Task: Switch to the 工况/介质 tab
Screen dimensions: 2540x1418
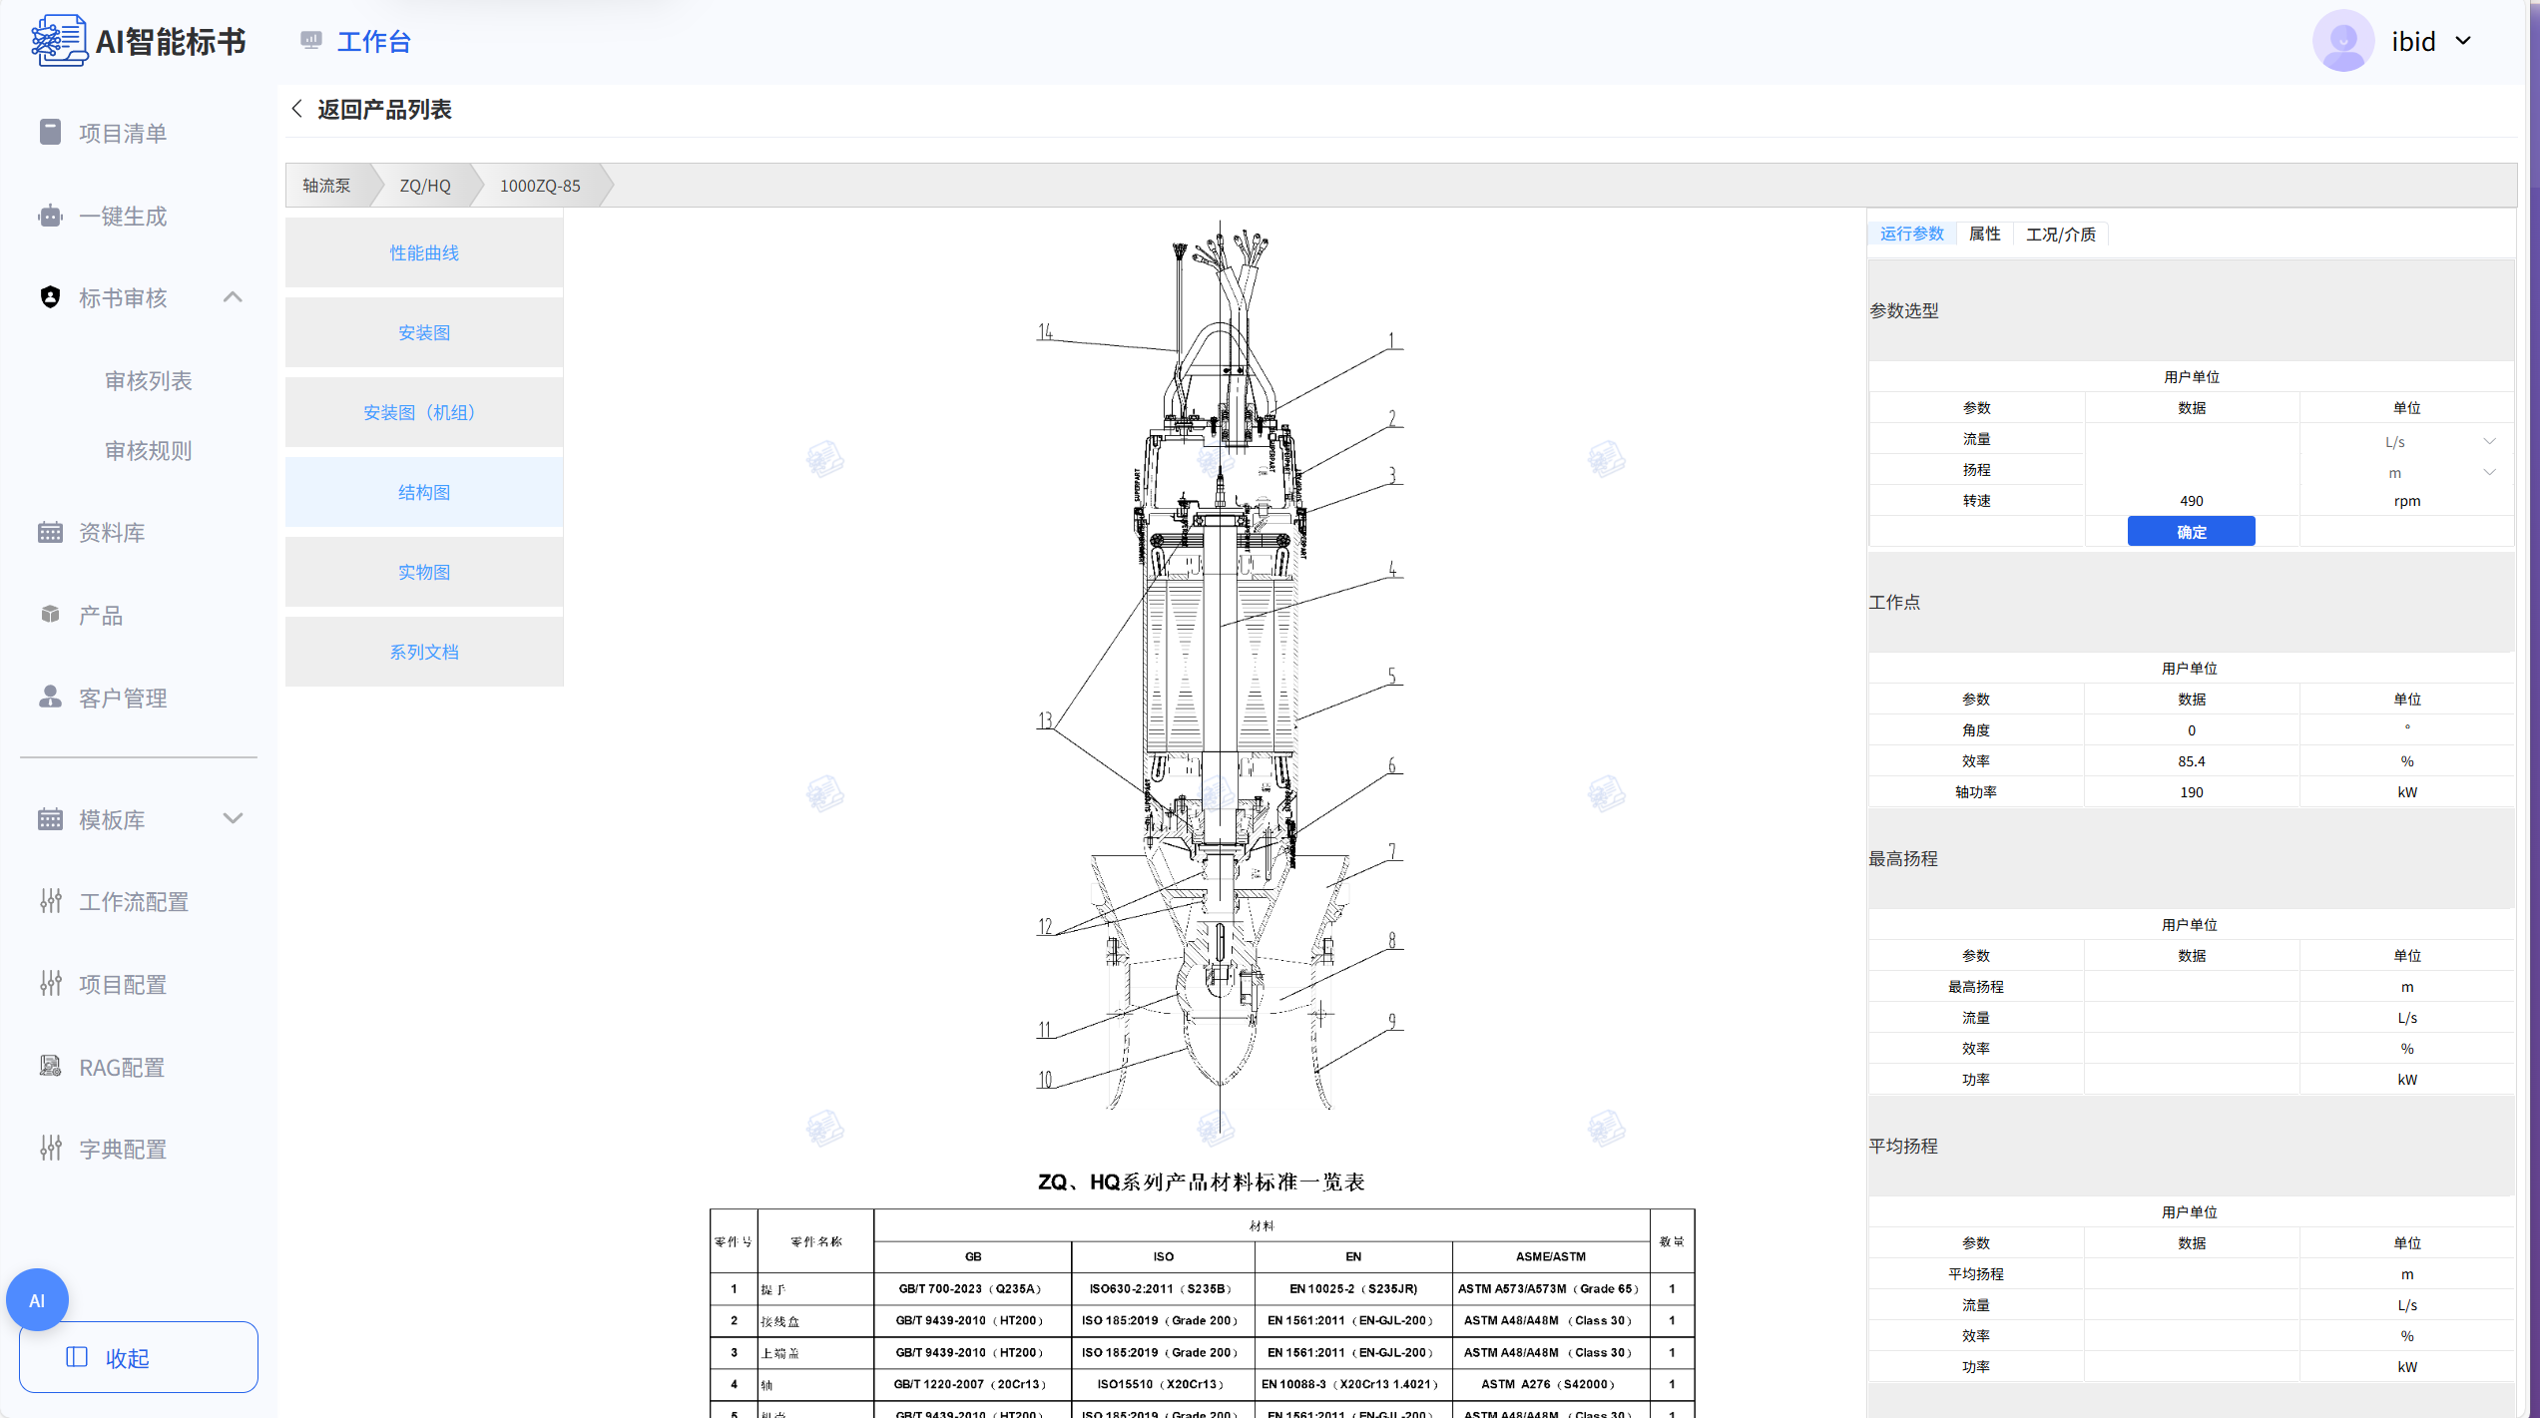Action: click(2060, 234)
